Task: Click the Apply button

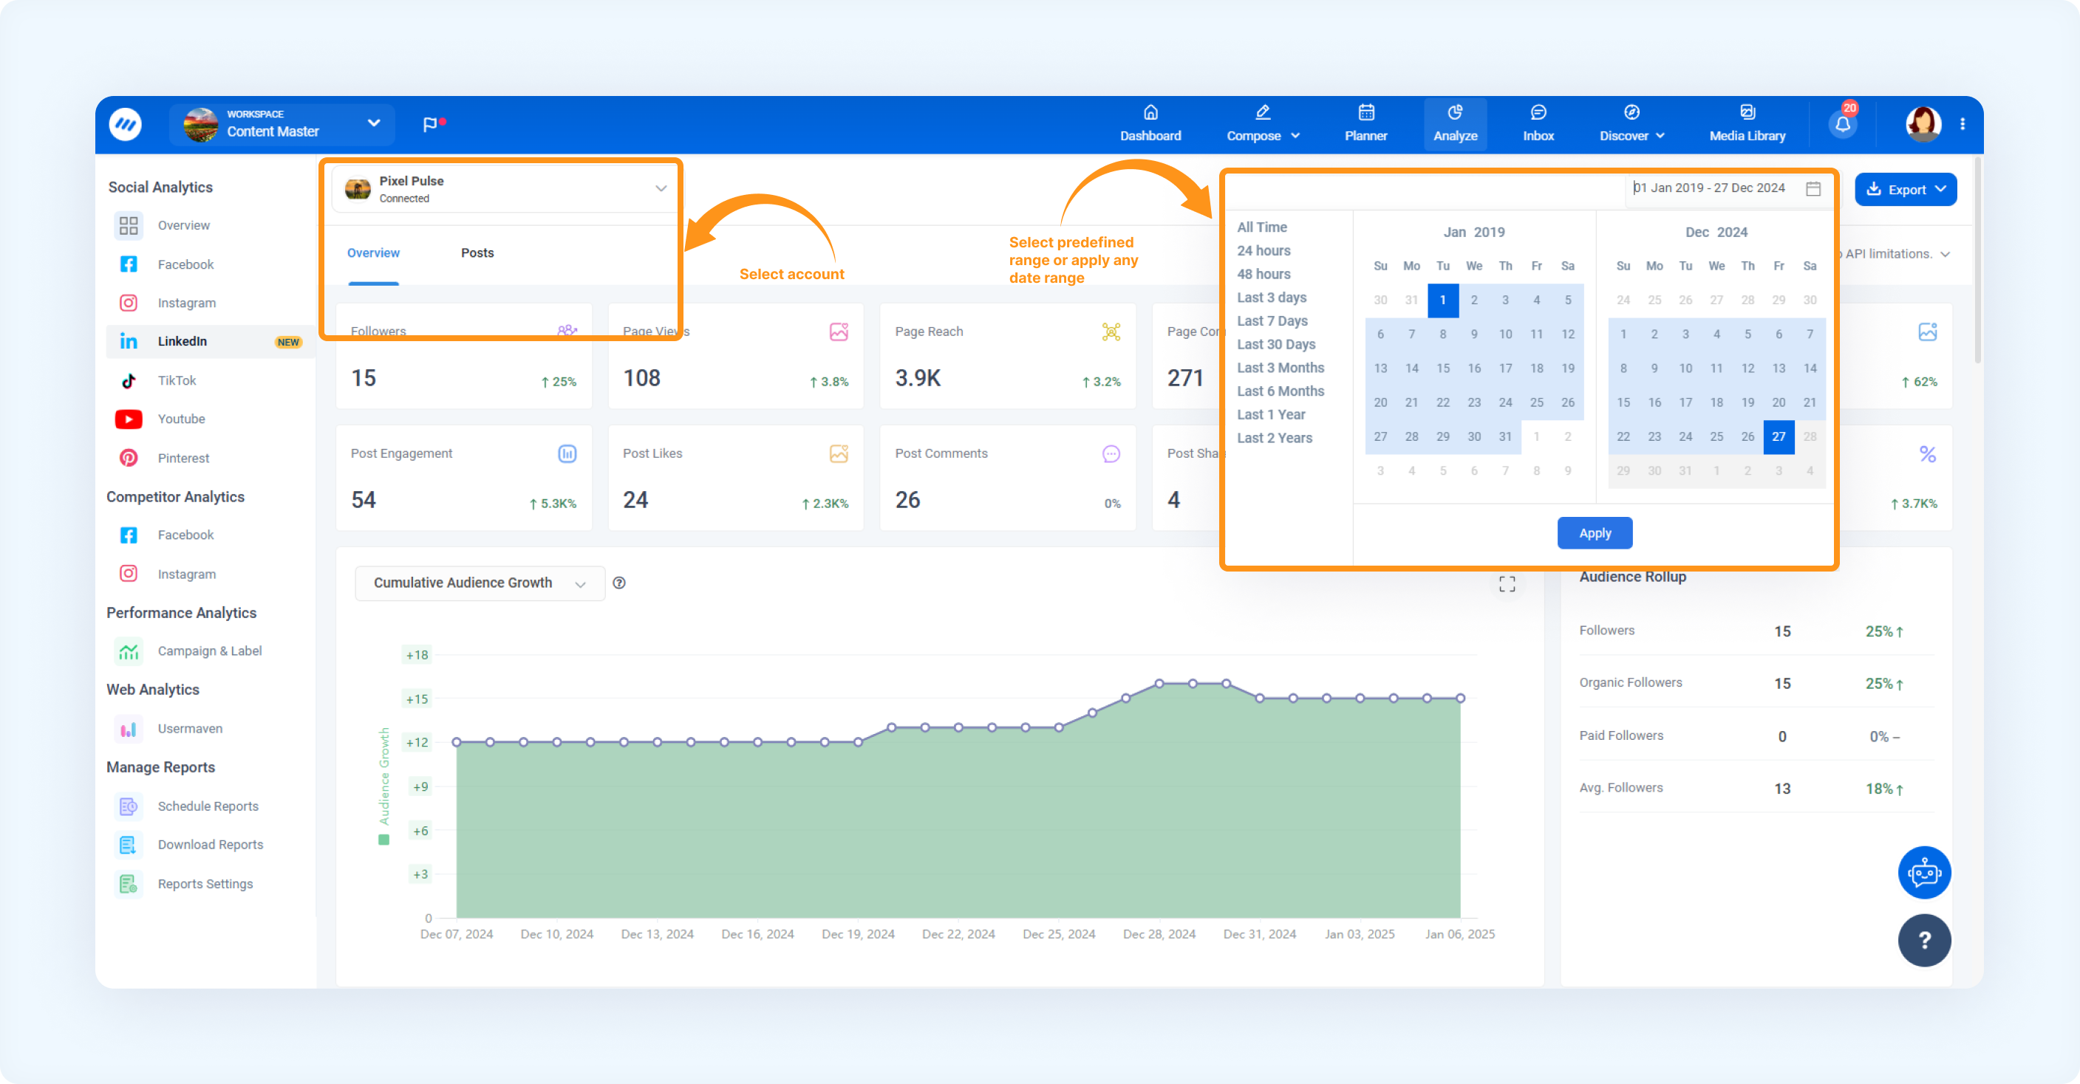Action: point(1594,532)
